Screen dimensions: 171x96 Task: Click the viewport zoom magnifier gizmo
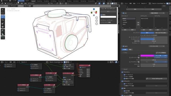click(97, 18)
